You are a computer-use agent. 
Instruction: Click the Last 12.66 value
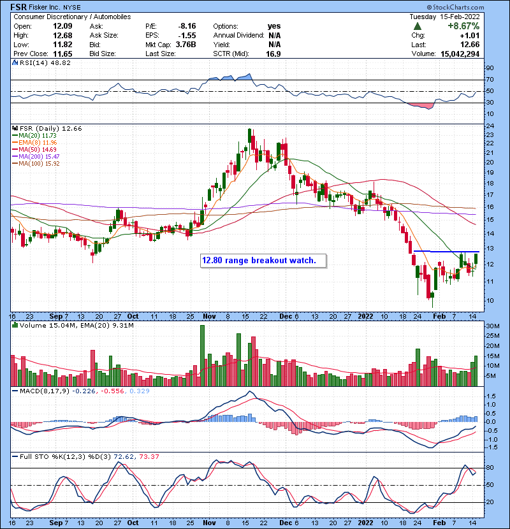(x=470, y=45)
